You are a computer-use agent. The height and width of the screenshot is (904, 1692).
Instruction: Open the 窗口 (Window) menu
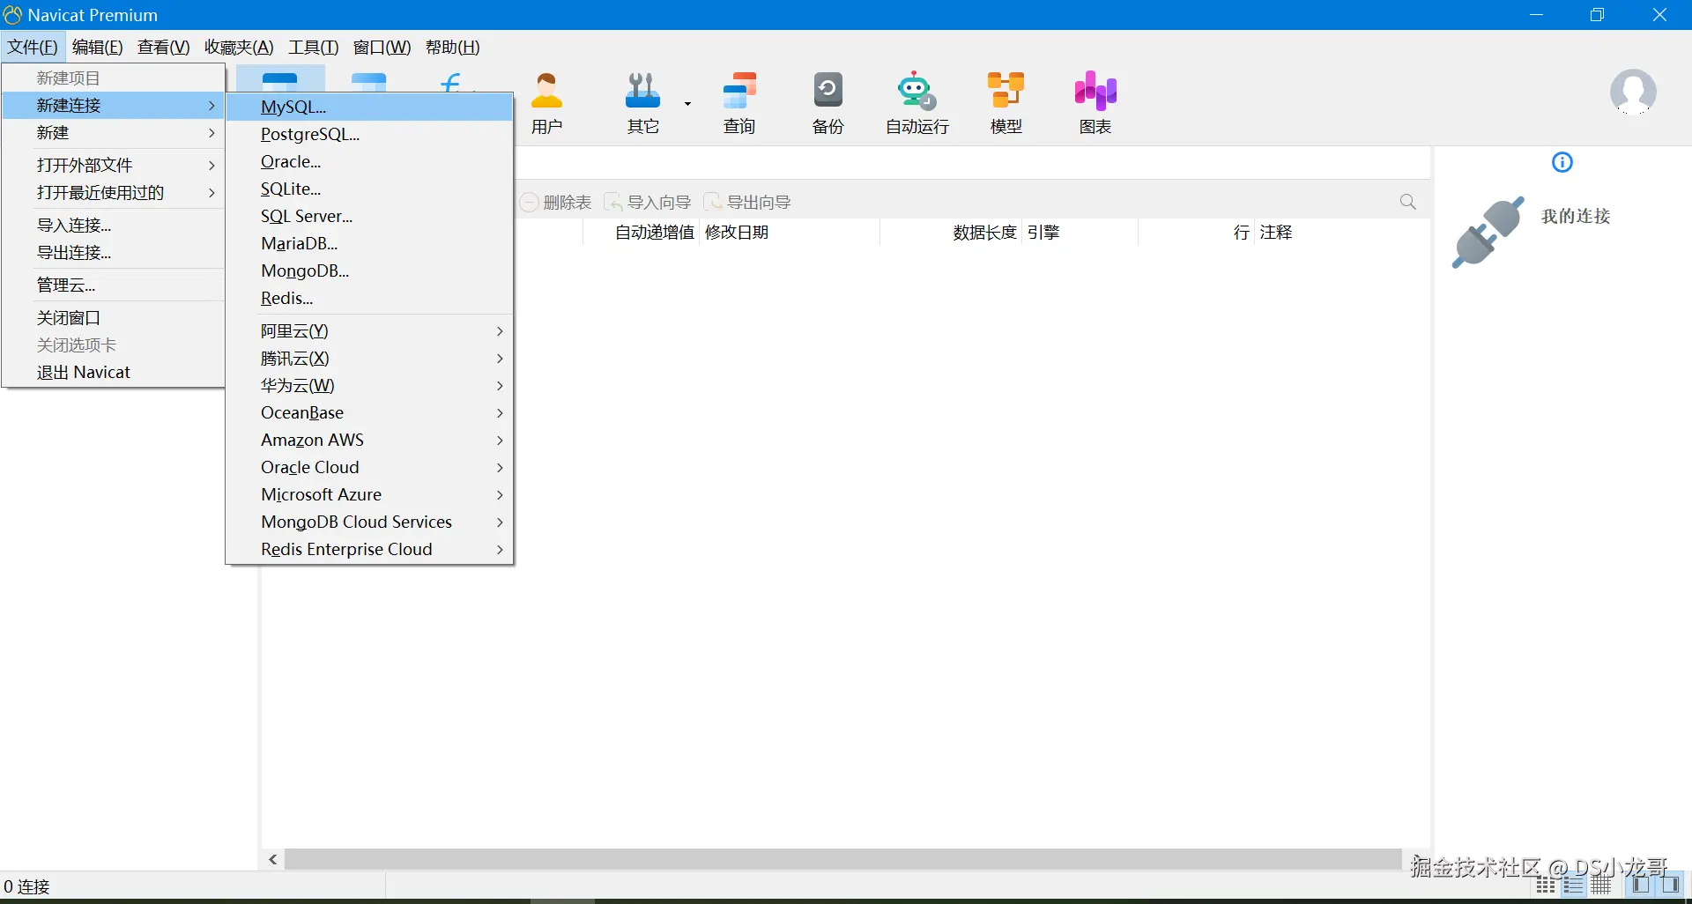[x=382, y=48]
